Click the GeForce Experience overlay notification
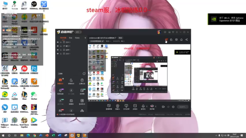This screenshot has height=138, width=246. click(x=227, y=19)
